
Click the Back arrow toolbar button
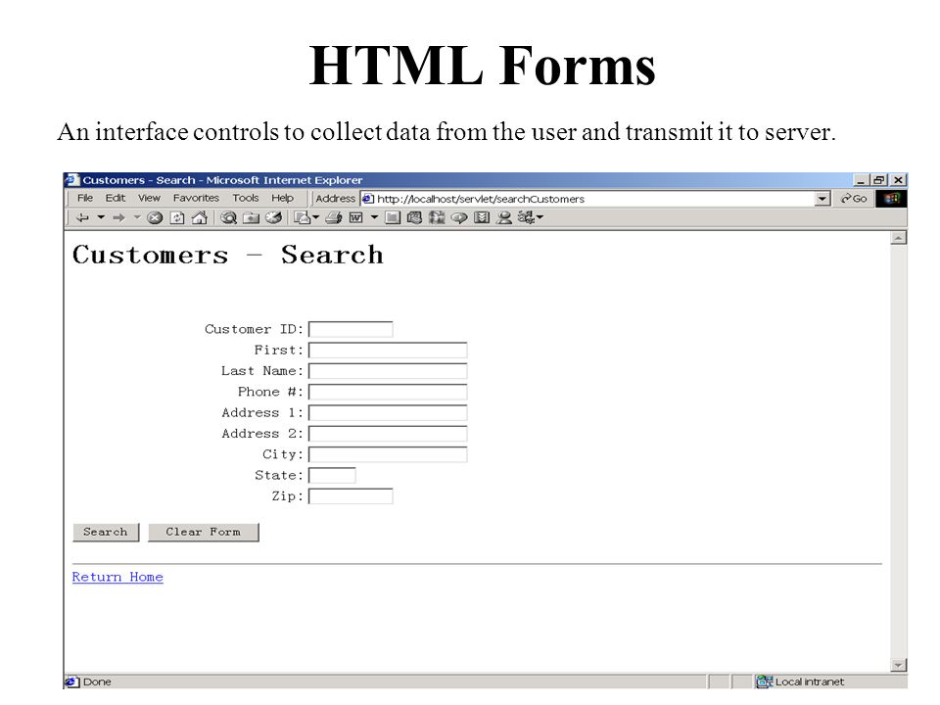pos(82,217)
